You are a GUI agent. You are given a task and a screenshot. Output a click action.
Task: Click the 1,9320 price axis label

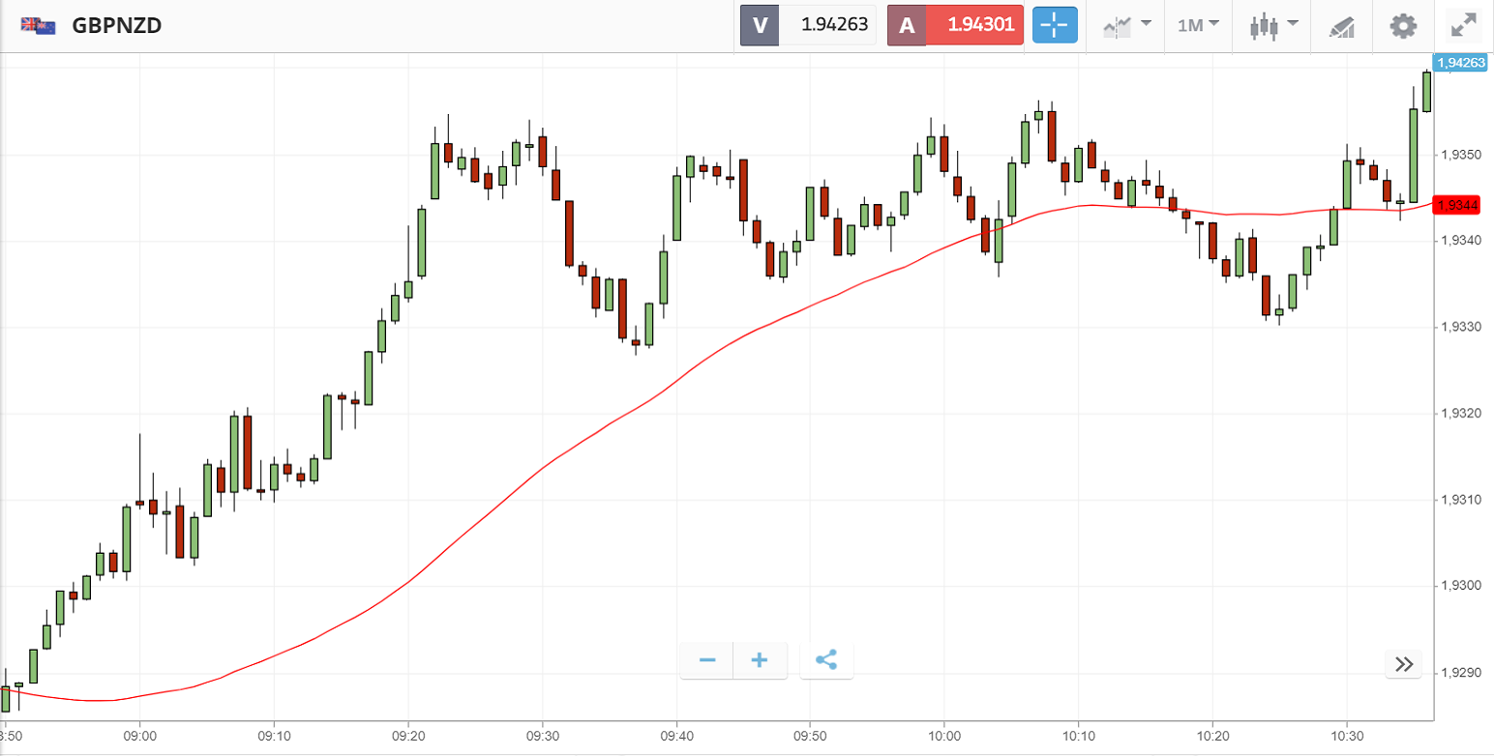(1459, 414)
